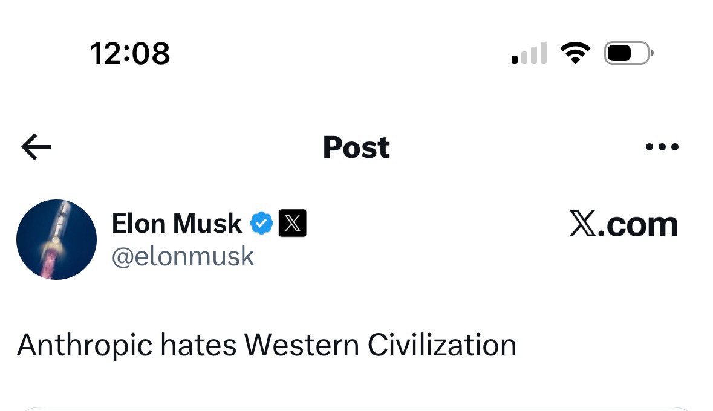Image resolution: width=713 pixels, height=411 pixels.
Task: Tap the word "hates" in the post
Action: click(198, 346)
